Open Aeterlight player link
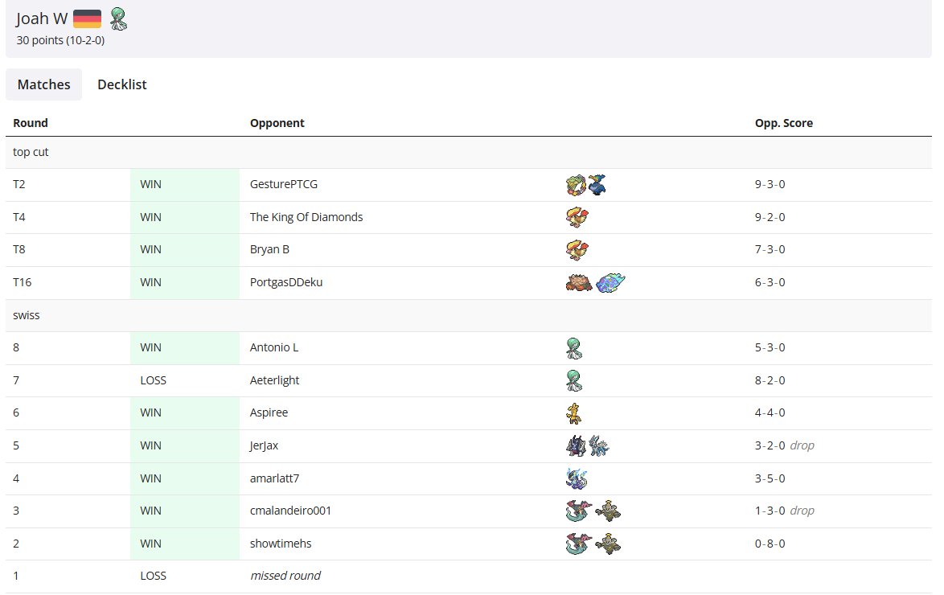This screenshot has height=595, width=944. (274, 380)
